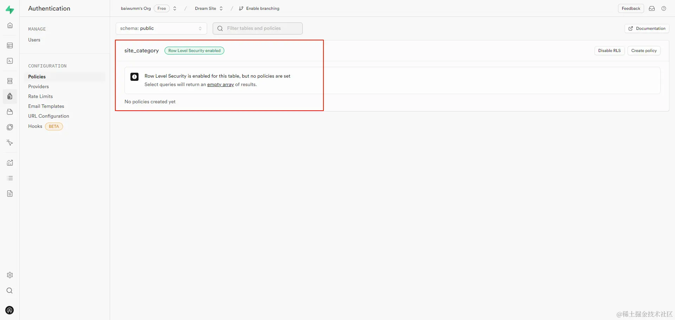Open the Table Editor icon
The height and width of the screenshot is (320, 675).
click(x=10, y=45)
